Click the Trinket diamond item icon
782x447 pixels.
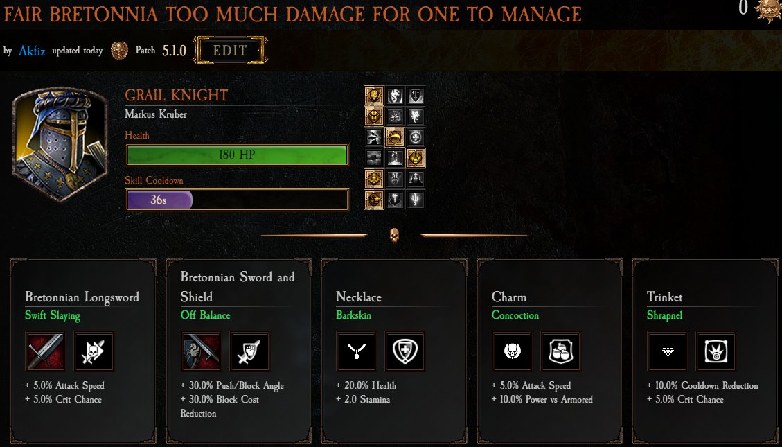(667, 351)
